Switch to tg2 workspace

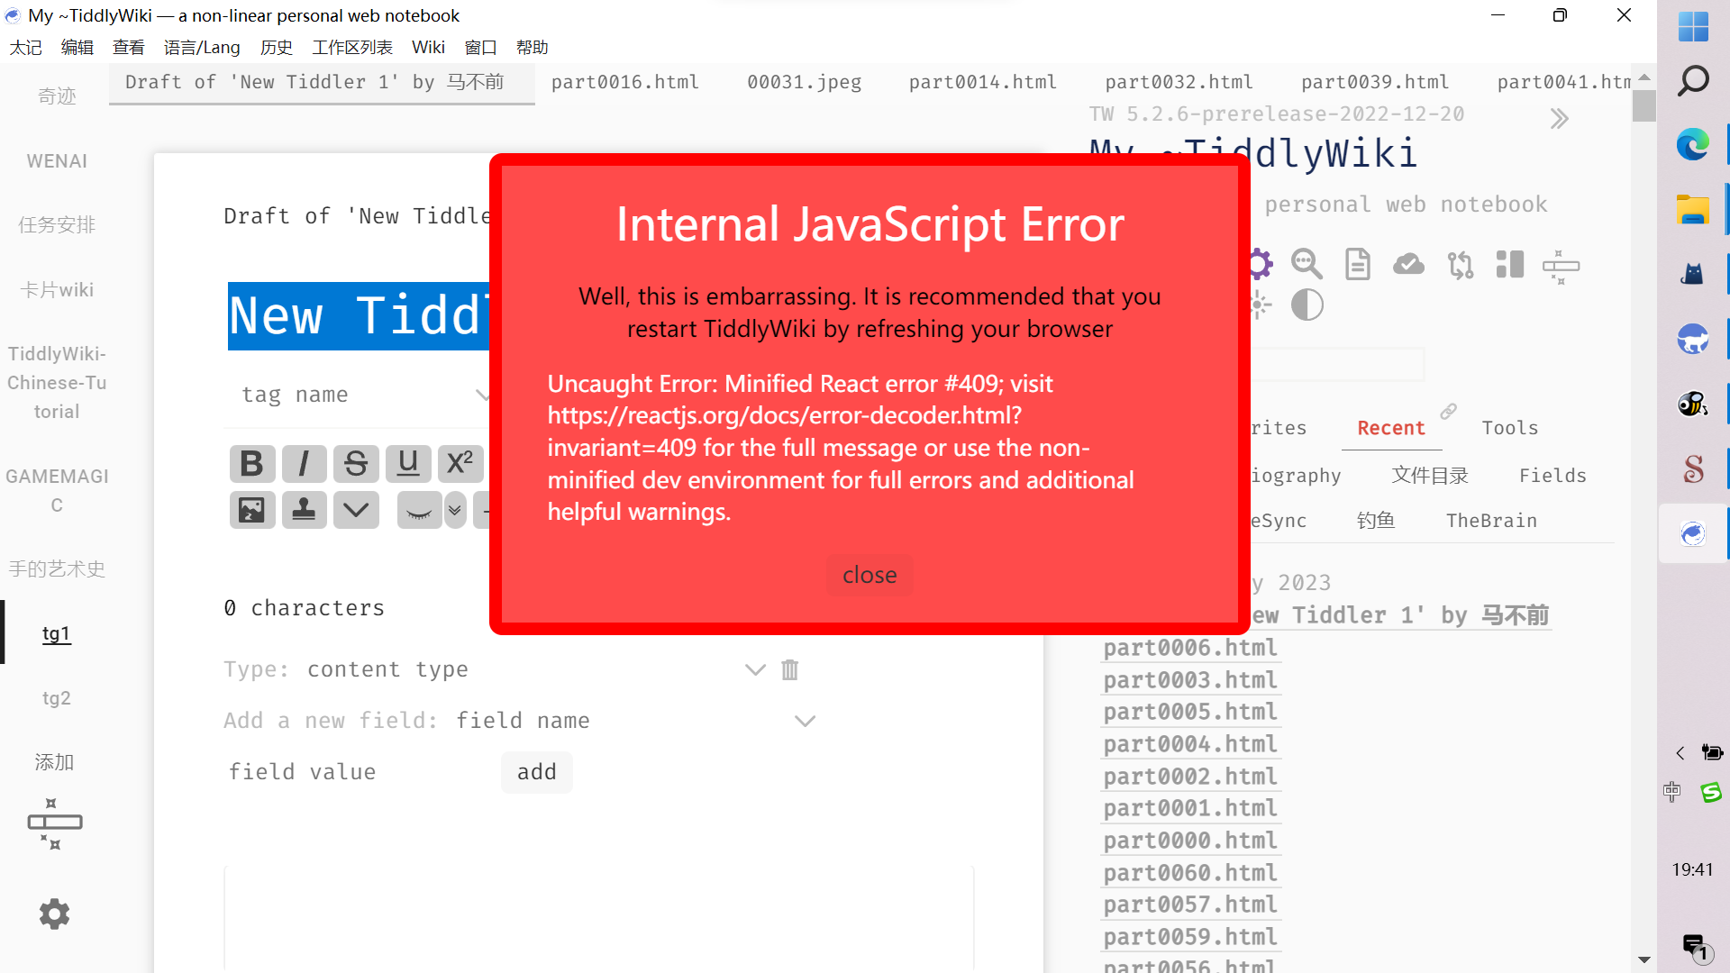[57, 698]
